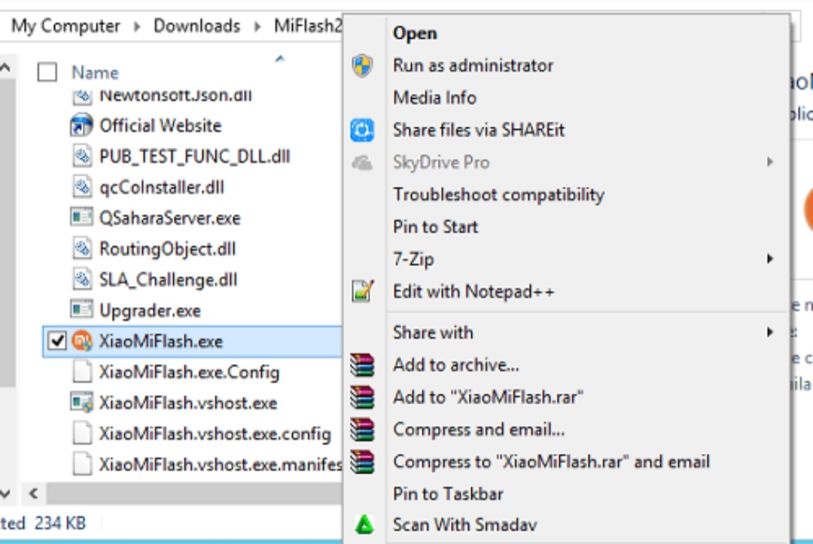Viewport: 813px width, 544px height.
Task: Toggle the select-all checkbox next to Name
Action: 47,72
